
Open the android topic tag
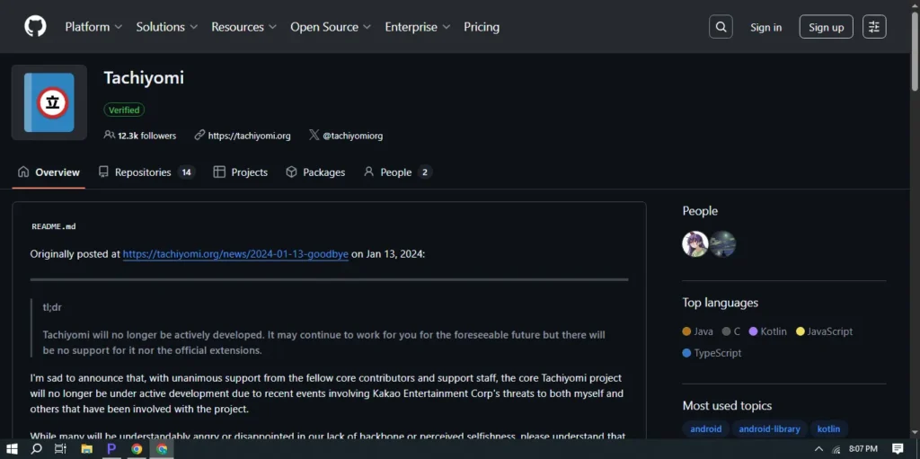(x=706, y=429)
